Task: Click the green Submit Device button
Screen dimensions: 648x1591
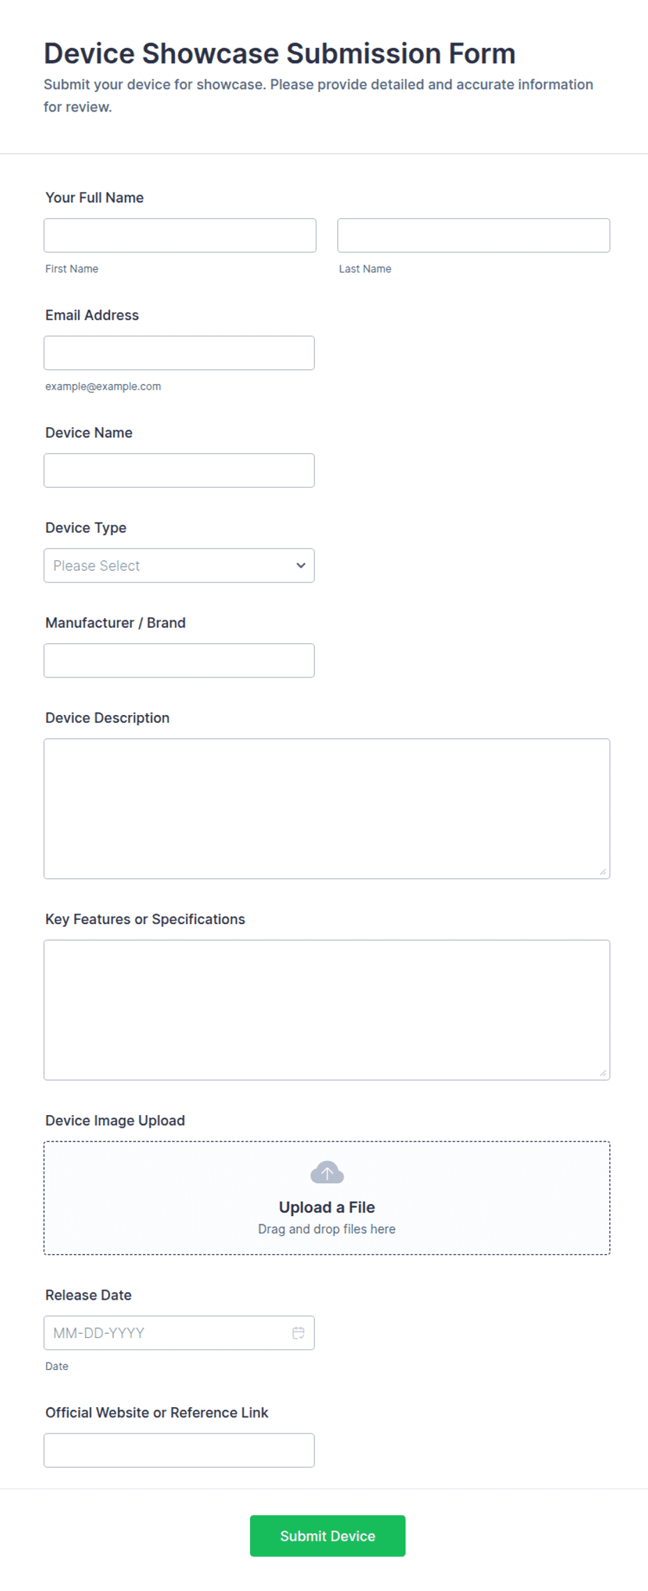Action: point(327,1536)
